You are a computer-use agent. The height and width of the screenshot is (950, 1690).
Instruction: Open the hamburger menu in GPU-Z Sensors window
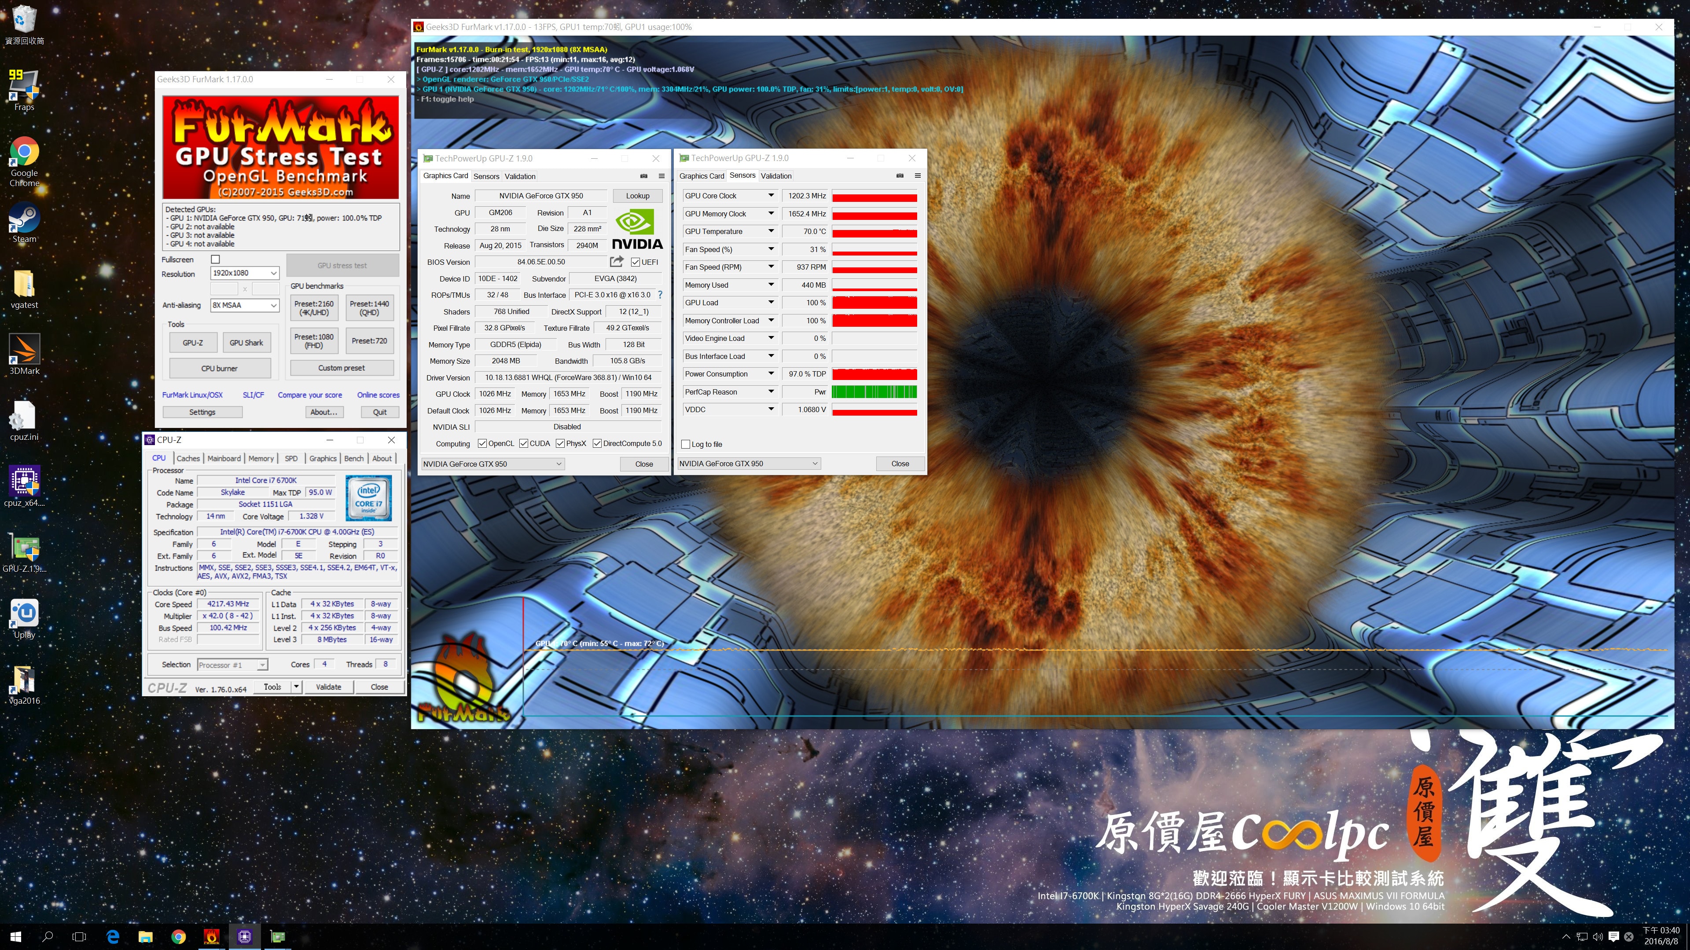(x=917, y=176)
